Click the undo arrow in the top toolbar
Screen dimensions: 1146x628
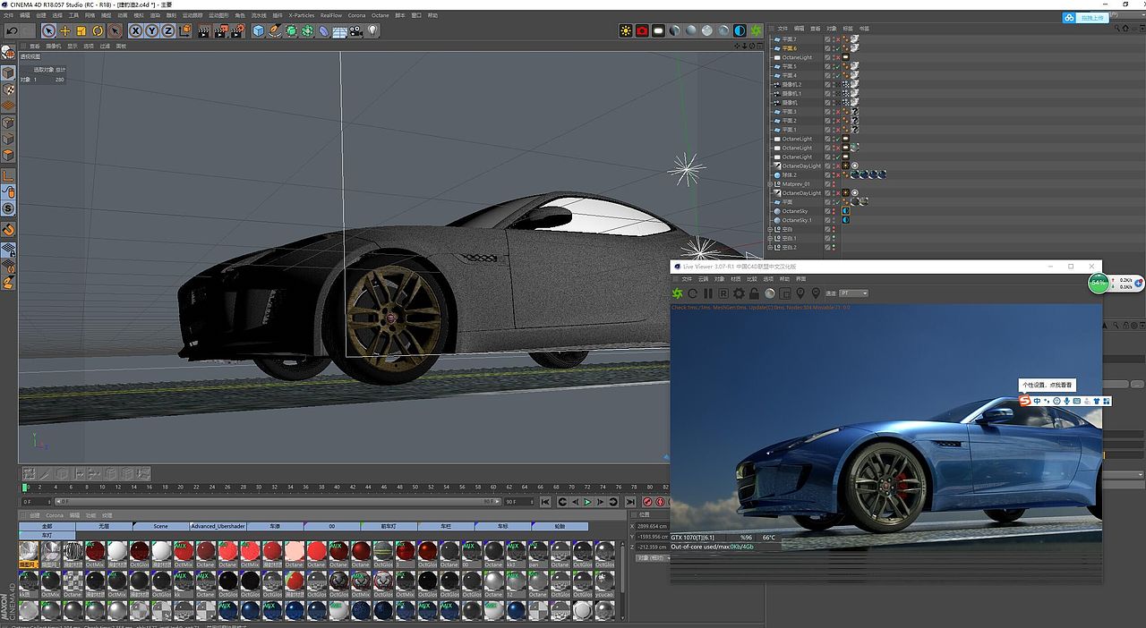[11, 30]
